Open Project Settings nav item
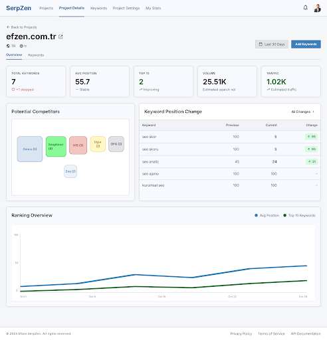The image size is (327, 340). point(126,8)
